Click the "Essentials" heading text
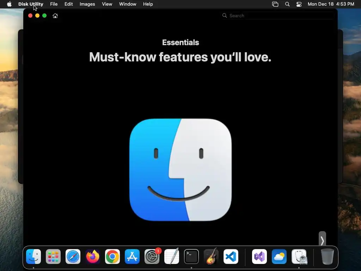 tap(180, 42)
